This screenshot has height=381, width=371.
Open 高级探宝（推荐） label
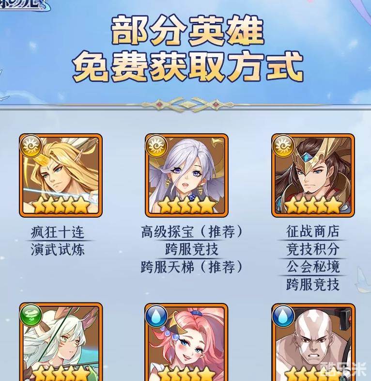tap(192, 232)
